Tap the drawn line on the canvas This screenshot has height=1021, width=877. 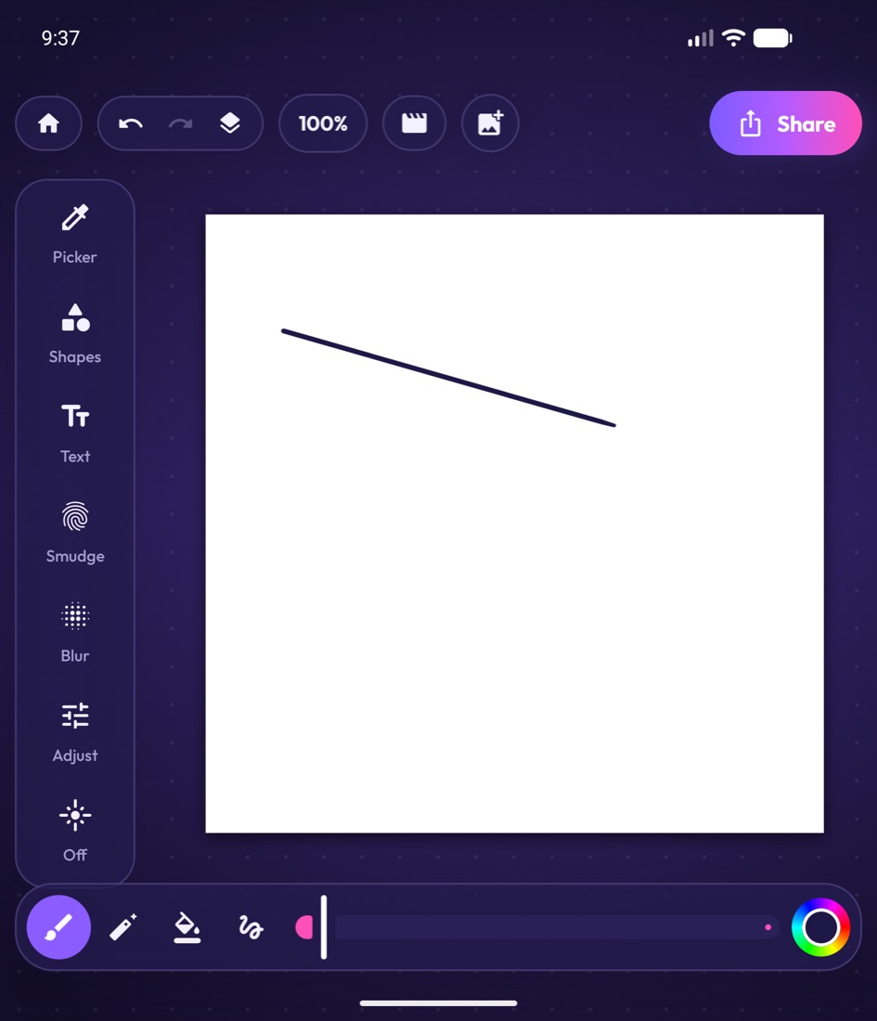pyautogui.click(x=448, y=379)
